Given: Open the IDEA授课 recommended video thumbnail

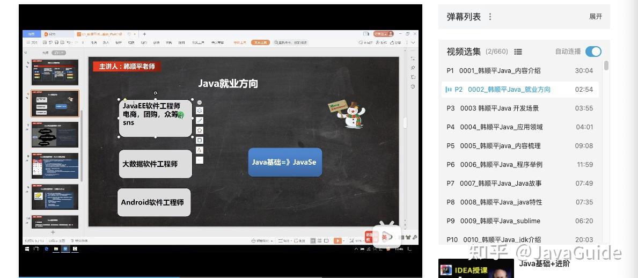Looking at the screenshot, I should [476, 269].
